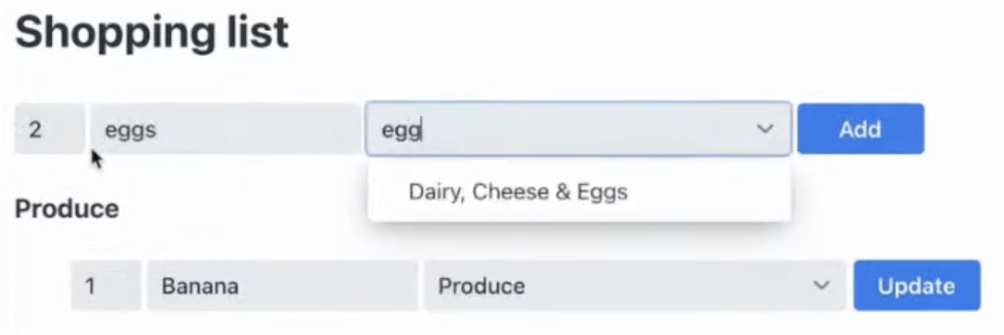This screenshot has height=335, width=1004.
Task: Click the chevron arrow in Banana's category select
Action: pos(821,286)
